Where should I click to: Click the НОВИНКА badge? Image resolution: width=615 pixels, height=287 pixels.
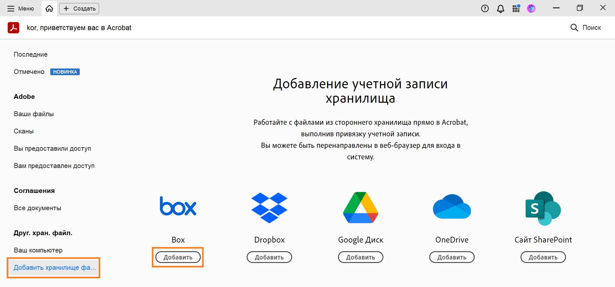[x=65, y=72]
